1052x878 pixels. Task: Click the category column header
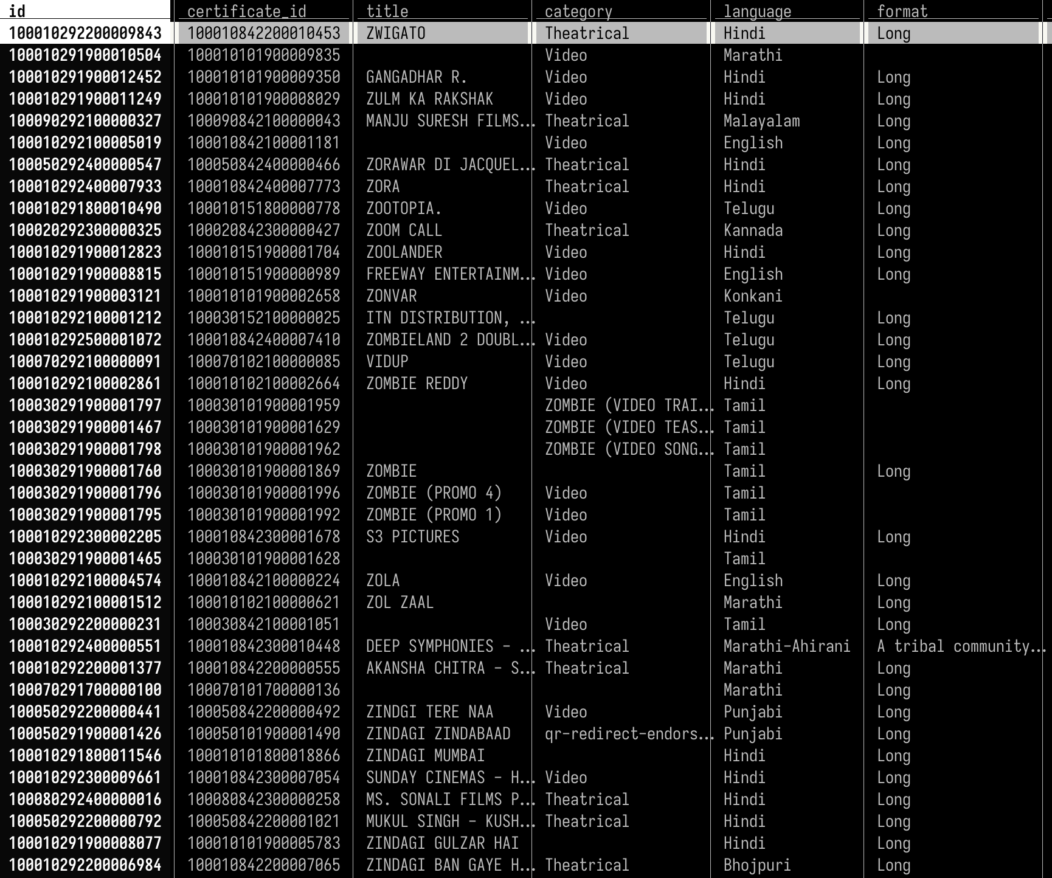578,11
